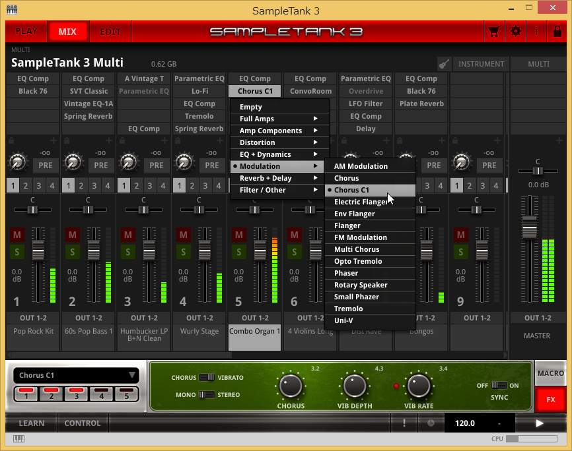The width and height of the screenshot is (572, 451).
Task: Click the INSTRUMENT button
Action: point(481,64)
